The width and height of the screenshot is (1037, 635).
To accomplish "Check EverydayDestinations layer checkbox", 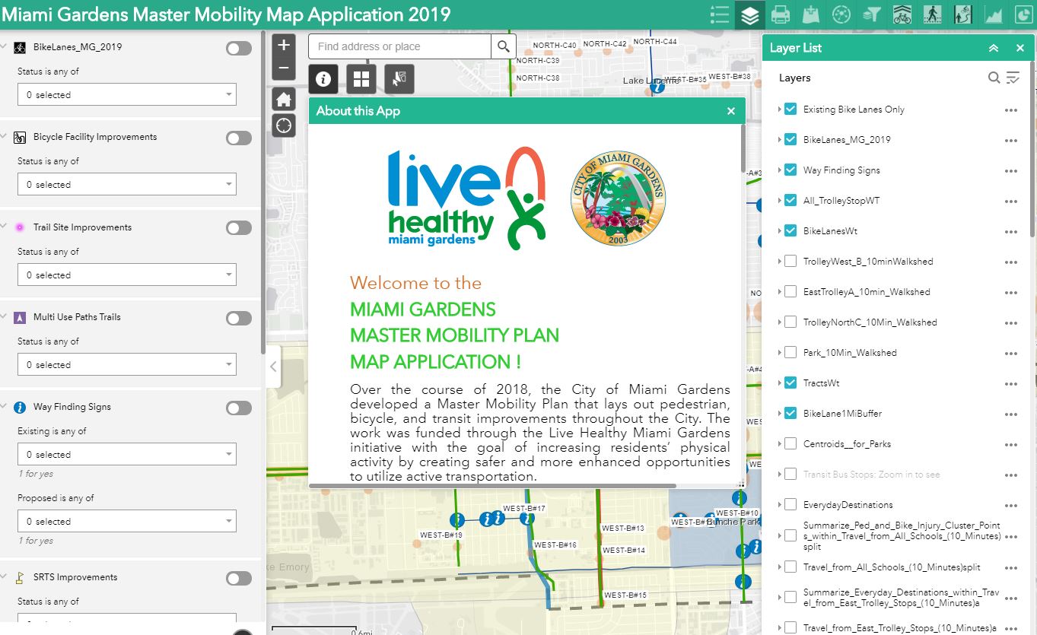I will (790, 505).
